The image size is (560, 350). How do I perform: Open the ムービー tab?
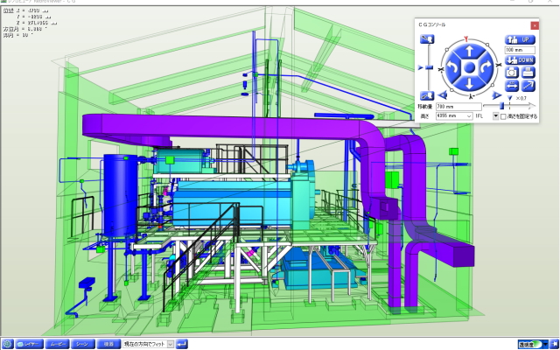[57, 344]
